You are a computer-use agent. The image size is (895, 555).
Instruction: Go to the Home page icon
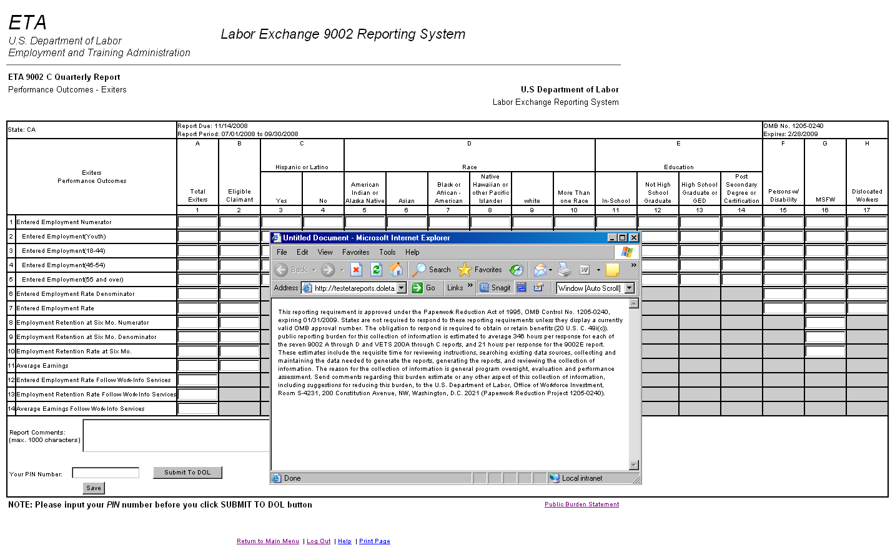click(x=396, y=270)
